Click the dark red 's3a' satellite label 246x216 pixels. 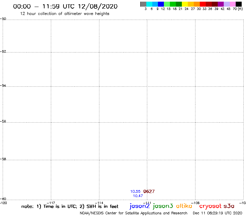click(x=229, y=206)
